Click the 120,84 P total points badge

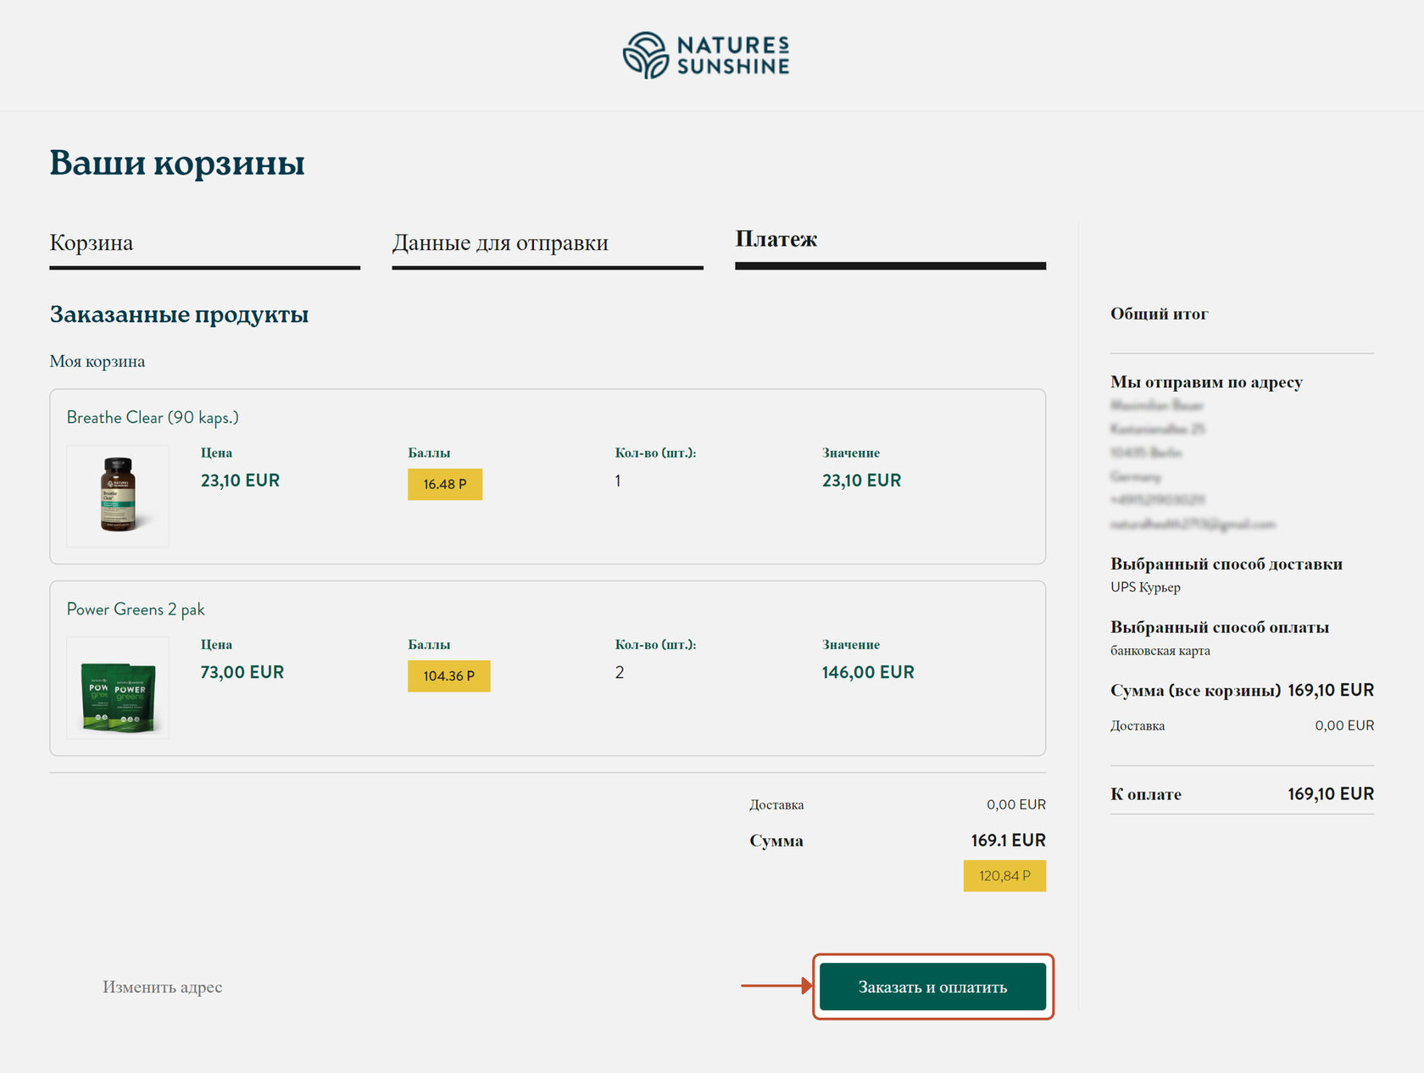pos(1004,876)
